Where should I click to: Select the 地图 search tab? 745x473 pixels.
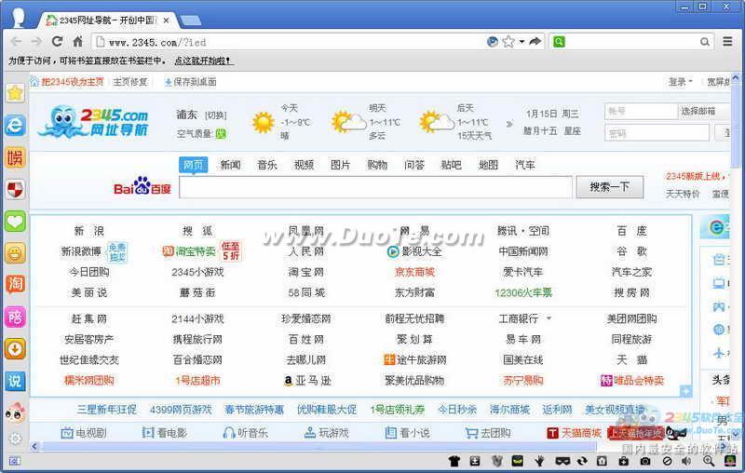click(488, 165)
